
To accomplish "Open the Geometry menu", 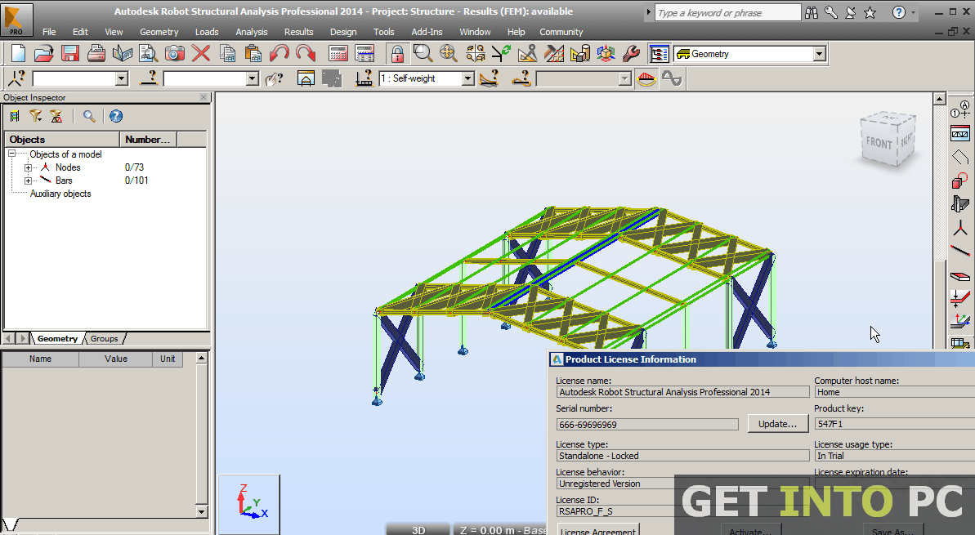I will coord(159,32).
